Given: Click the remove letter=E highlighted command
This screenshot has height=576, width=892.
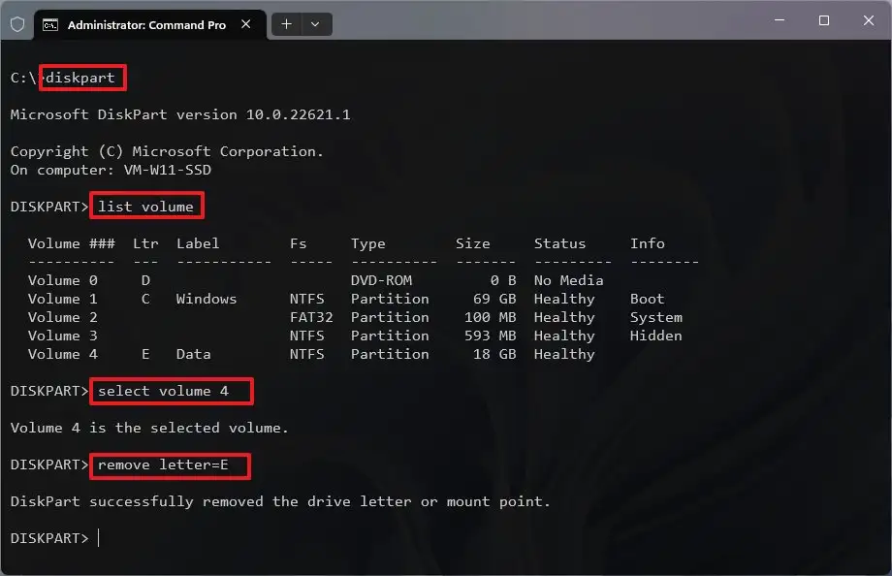Looking at the screenshot, I should [x=169, y=465].
